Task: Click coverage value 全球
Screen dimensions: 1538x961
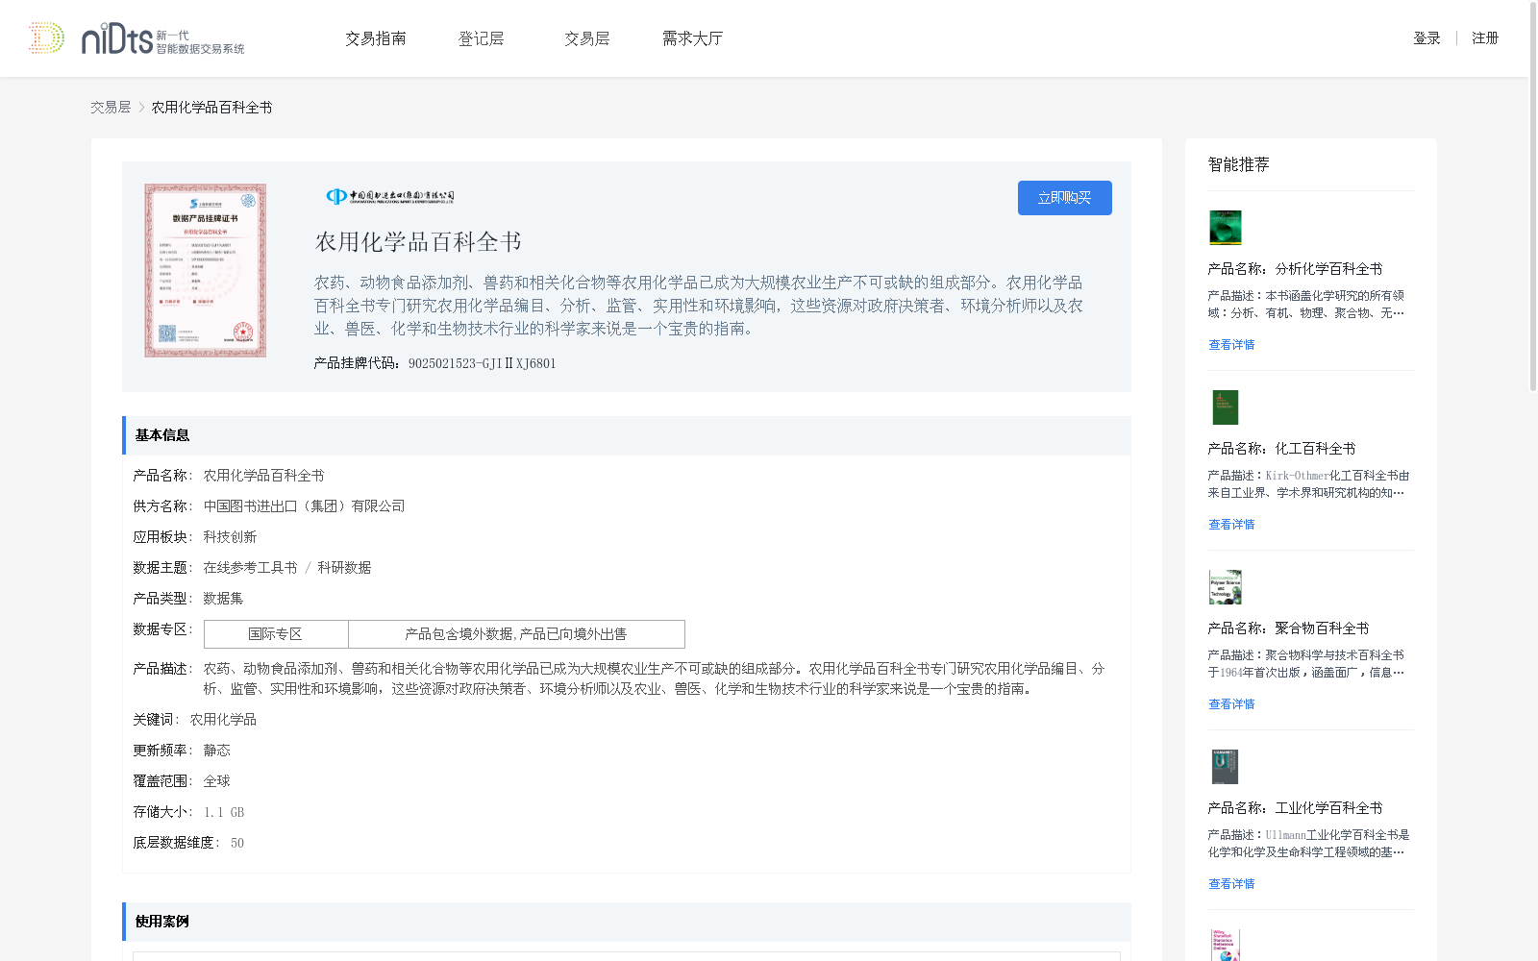Action: 216,781
